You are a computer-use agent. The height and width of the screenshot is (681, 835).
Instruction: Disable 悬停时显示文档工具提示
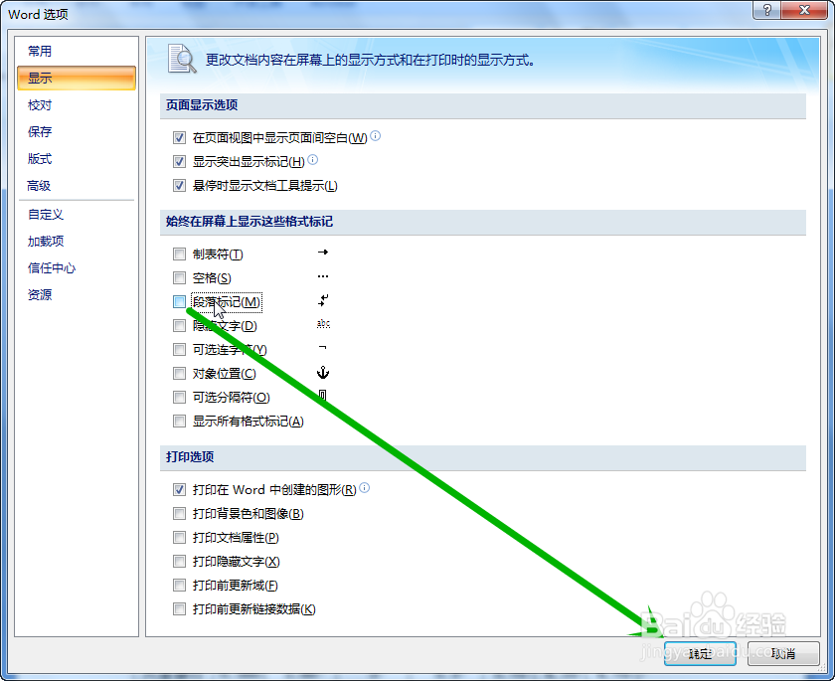(x=179, y=184)
